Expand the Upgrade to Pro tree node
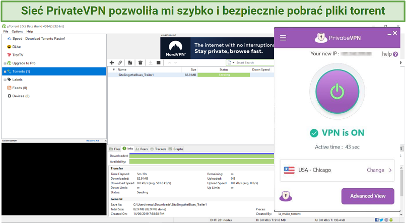The image size is (406, 224). 5,63
